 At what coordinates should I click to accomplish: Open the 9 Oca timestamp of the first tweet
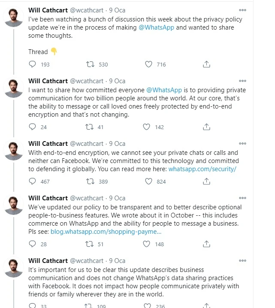tap(117, 10)
